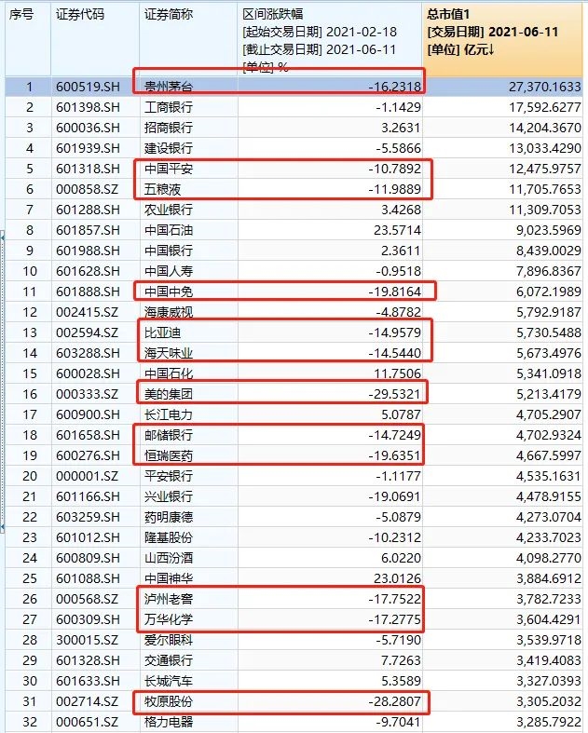Click the 长城汽车 name cell
588x733 pixels.
point(169,681)
